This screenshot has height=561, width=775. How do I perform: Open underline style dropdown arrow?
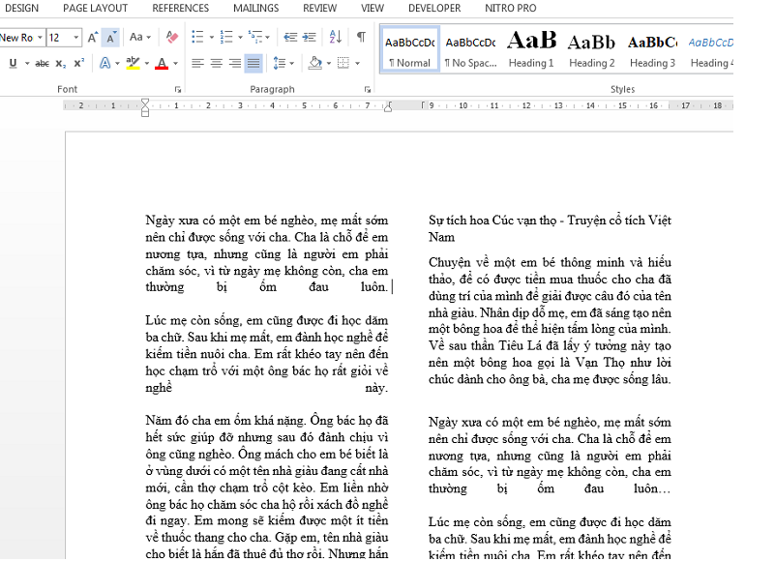pyautogui.click(x=27, y=63)
